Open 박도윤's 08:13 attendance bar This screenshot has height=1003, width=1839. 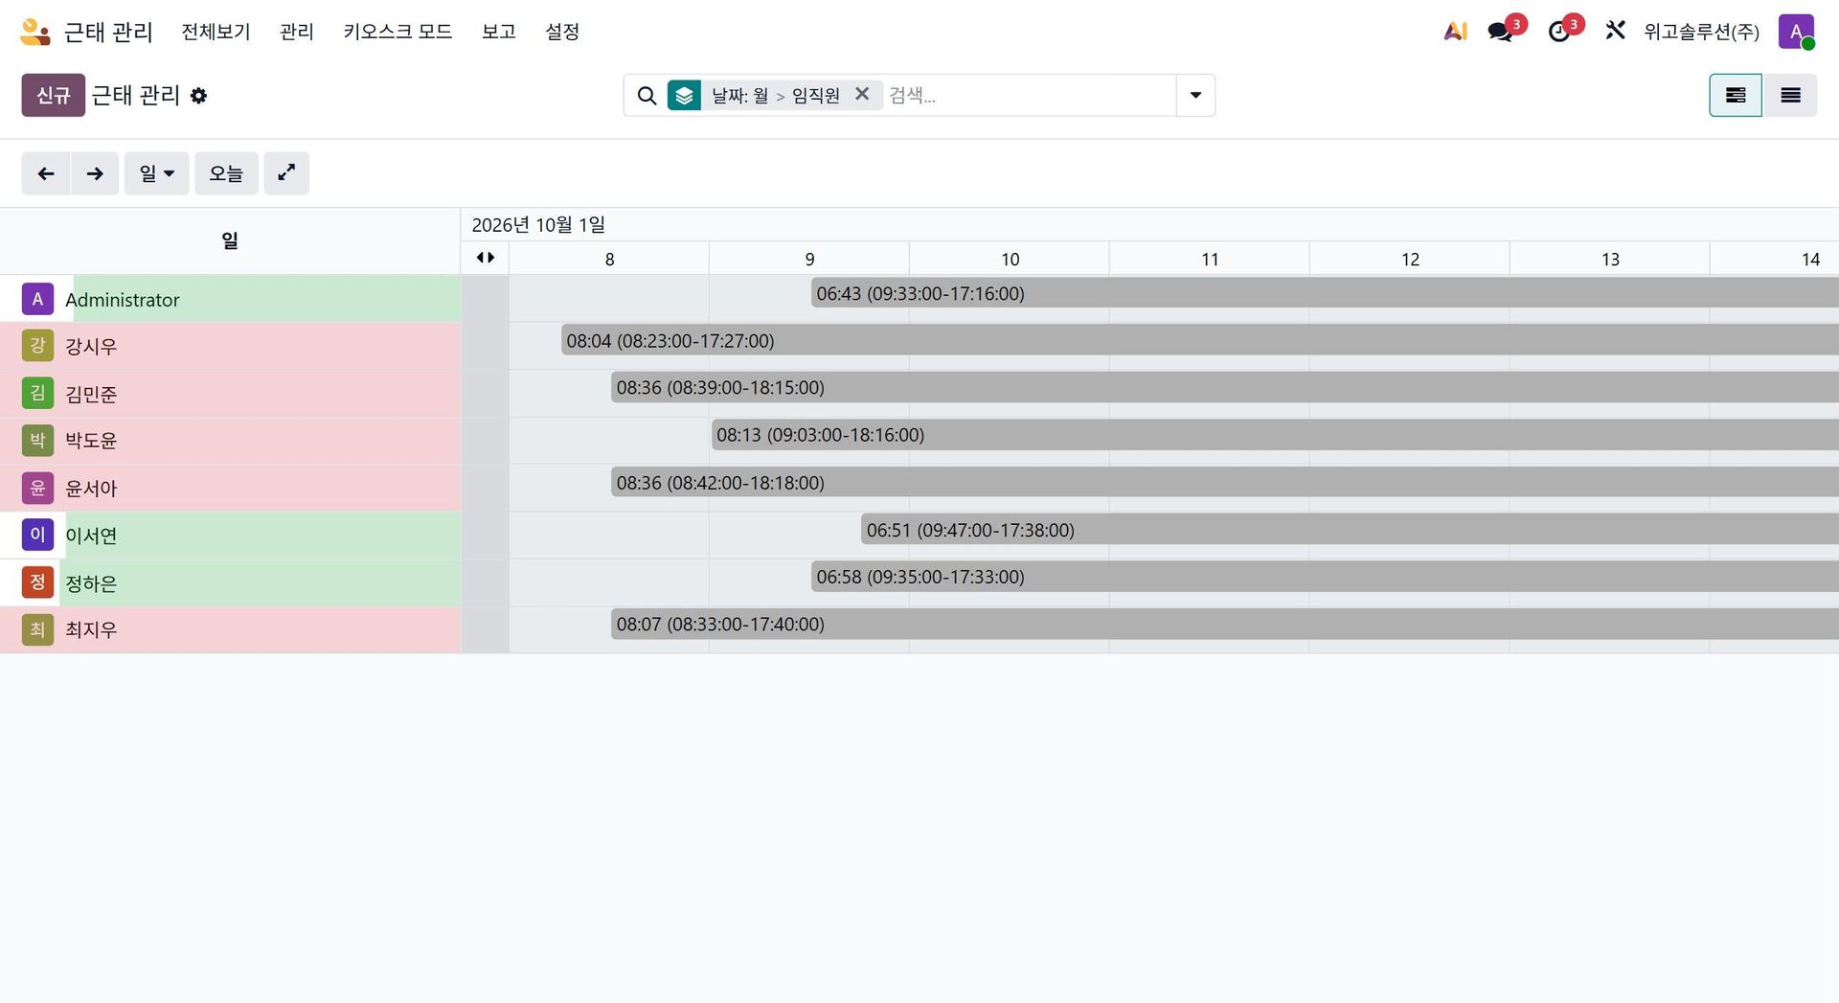click(x=1275, y=435)
